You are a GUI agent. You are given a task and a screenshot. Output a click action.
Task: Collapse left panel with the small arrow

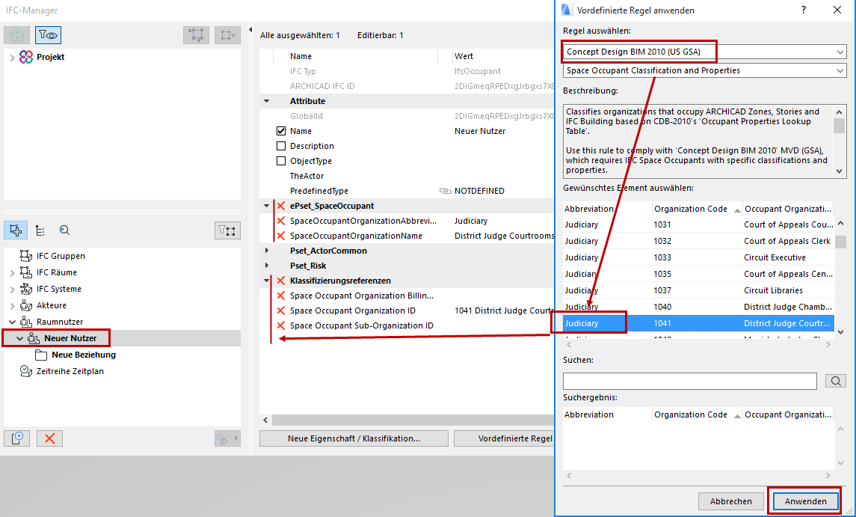click(x=250, y=30)
